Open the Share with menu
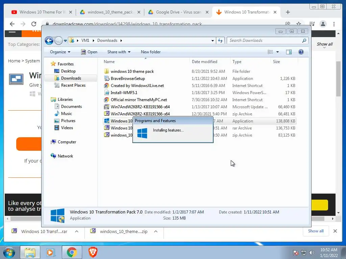346x259 pixels. 119,52
